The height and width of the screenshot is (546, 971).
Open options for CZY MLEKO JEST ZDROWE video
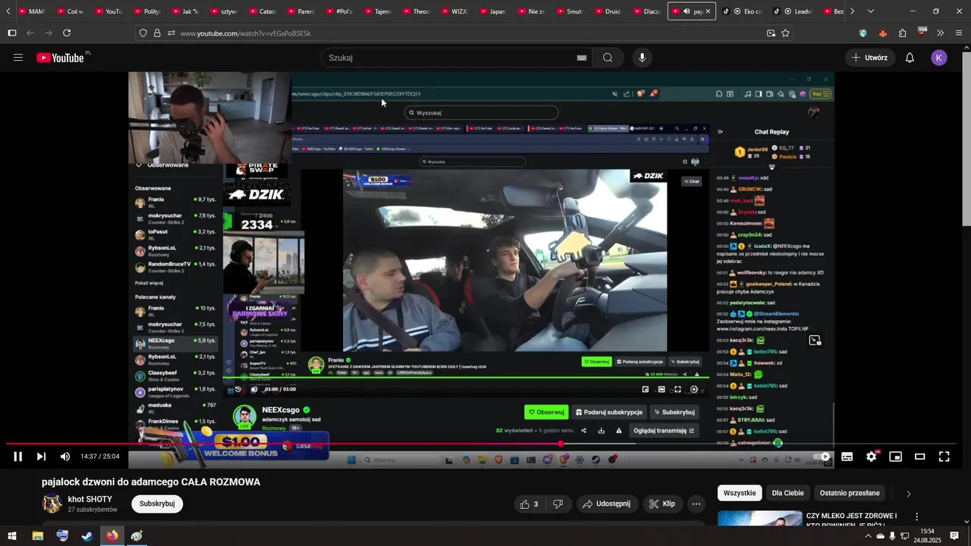[916, 517]
